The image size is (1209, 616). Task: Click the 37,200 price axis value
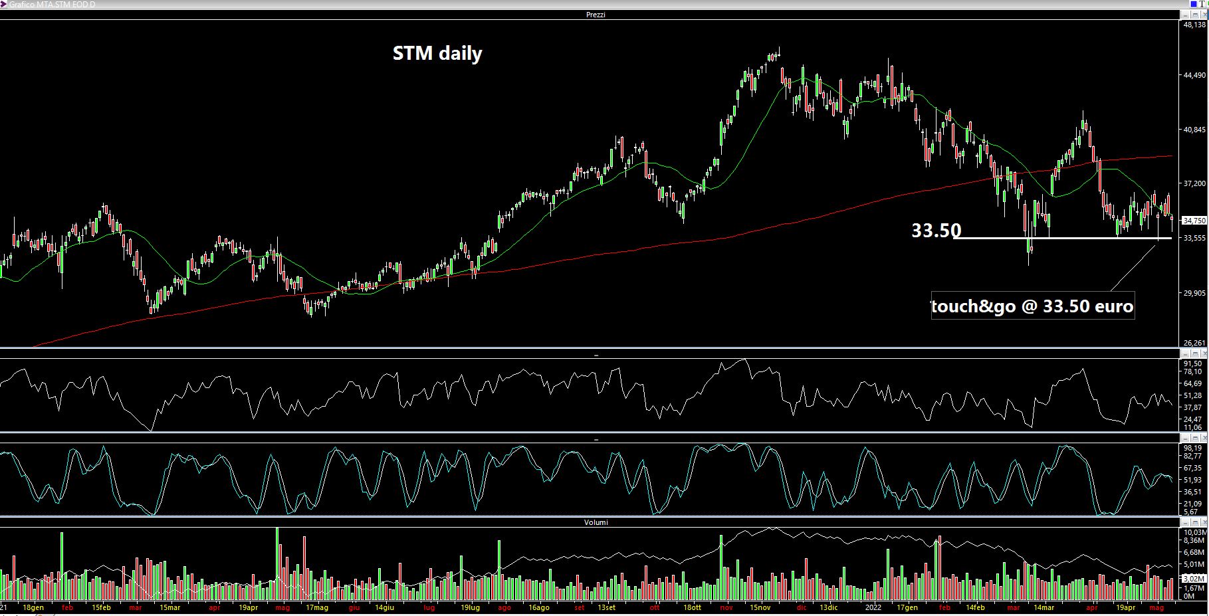(1194, 183)
